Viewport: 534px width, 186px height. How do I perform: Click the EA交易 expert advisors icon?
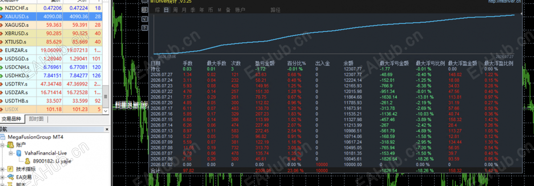click(11, 177)
